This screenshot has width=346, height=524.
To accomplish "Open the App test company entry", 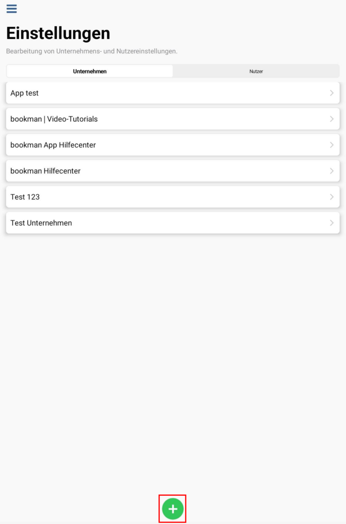I will point(173,93).
